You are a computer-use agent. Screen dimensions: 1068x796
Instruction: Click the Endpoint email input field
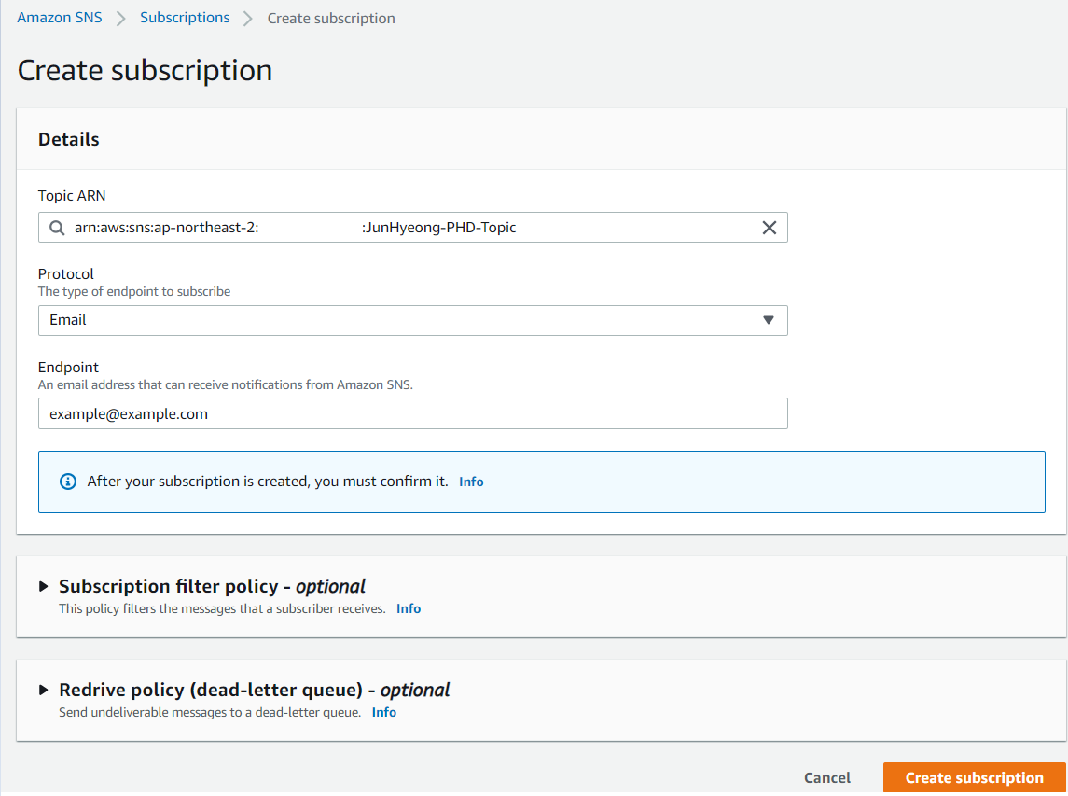coord(412,413)
